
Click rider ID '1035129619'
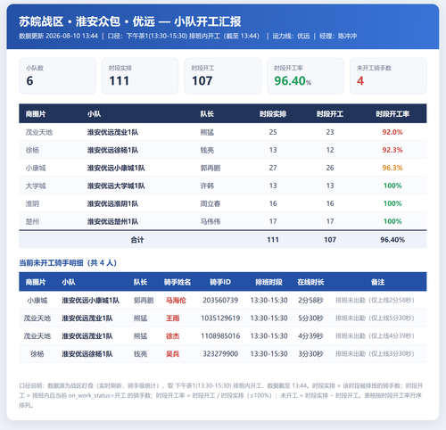tap(220, 318)
